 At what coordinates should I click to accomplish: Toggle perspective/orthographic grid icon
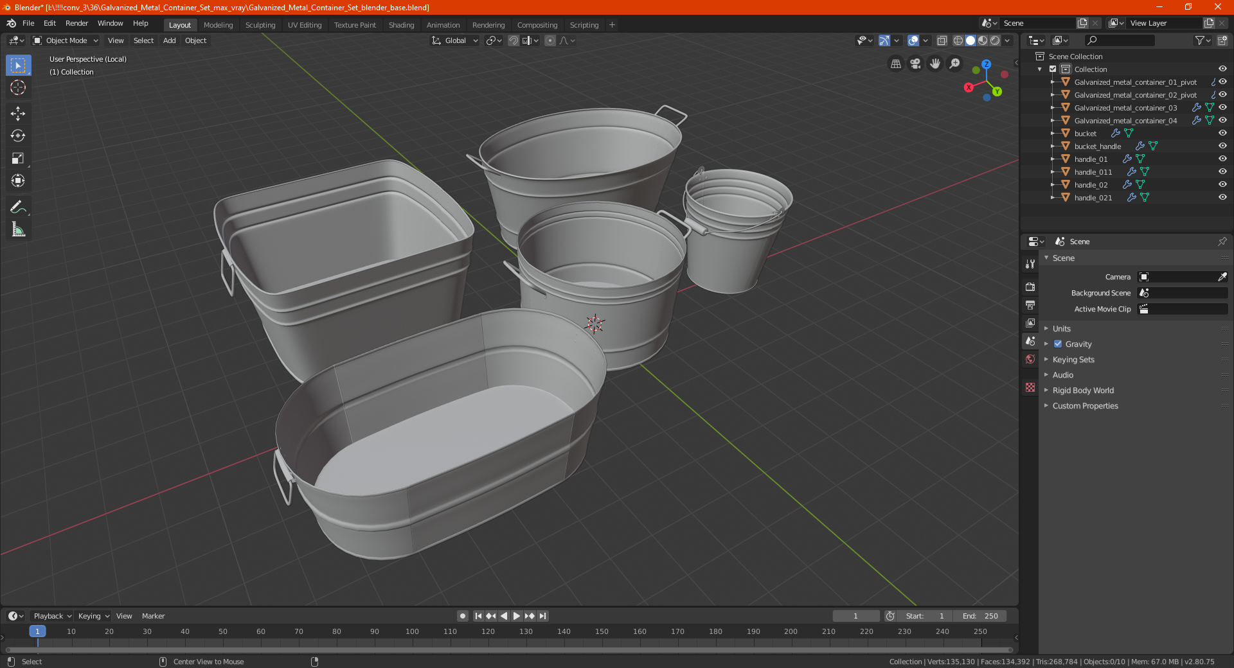tap(895, 64)
